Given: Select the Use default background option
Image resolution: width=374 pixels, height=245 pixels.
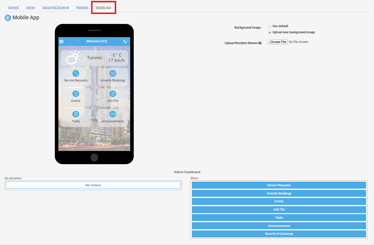Looking at the screenshot, I should pyautogui.click(x=270, y=26).
